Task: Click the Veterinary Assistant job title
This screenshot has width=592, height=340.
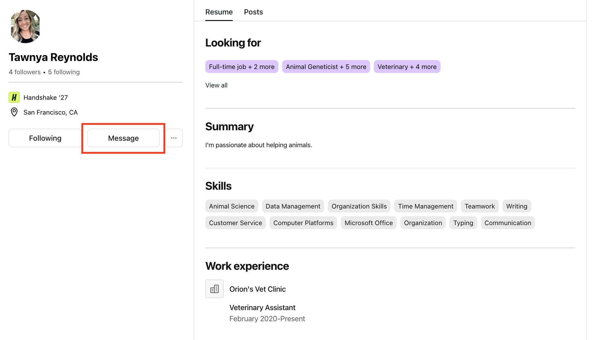Action: [x=262, y=307]
